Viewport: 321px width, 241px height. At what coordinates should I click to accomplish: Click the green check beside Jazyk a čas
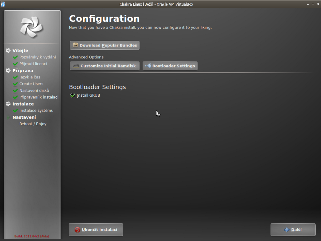(15, 77)
